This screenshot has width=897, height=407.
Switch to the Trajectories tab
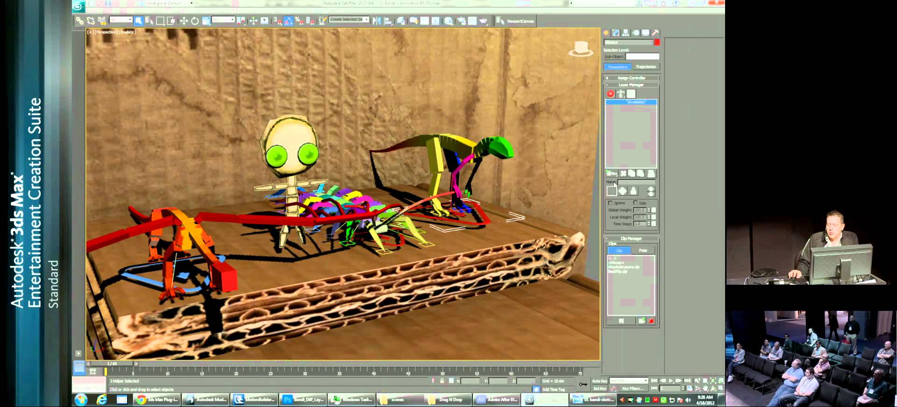coord(645,67)
